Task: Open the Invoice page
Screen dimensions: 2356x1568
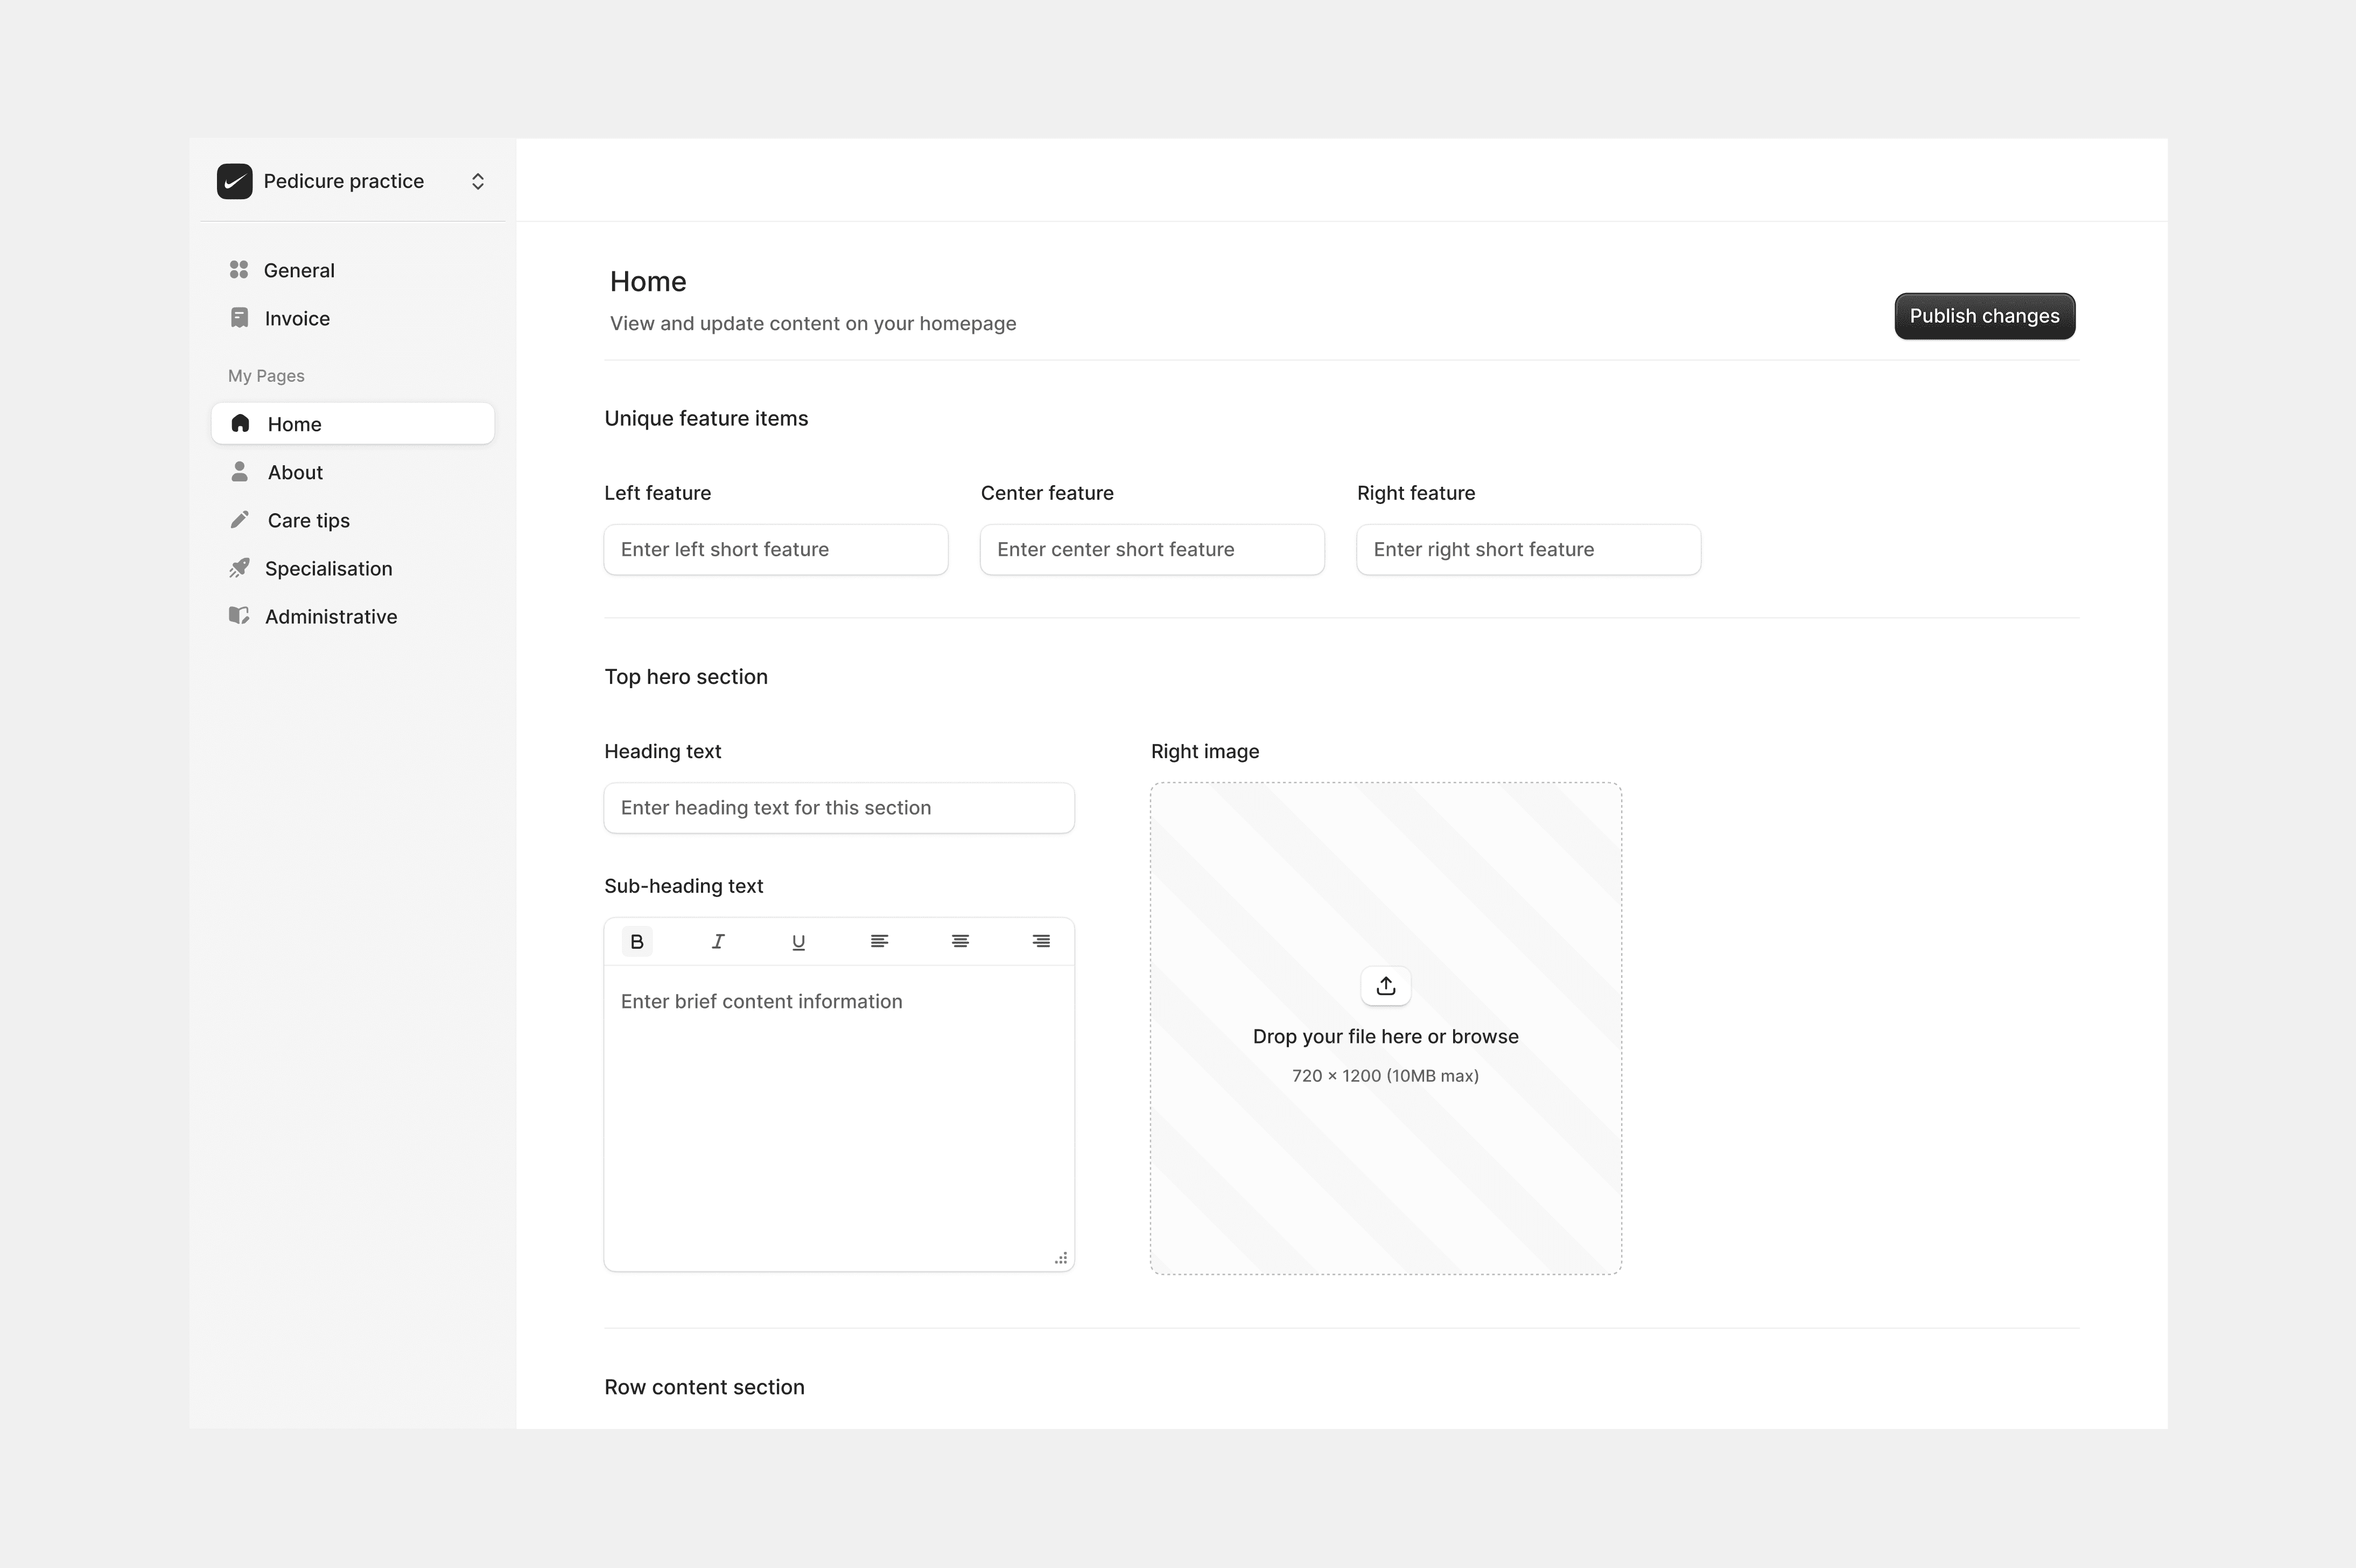Action: coord(296,318)
